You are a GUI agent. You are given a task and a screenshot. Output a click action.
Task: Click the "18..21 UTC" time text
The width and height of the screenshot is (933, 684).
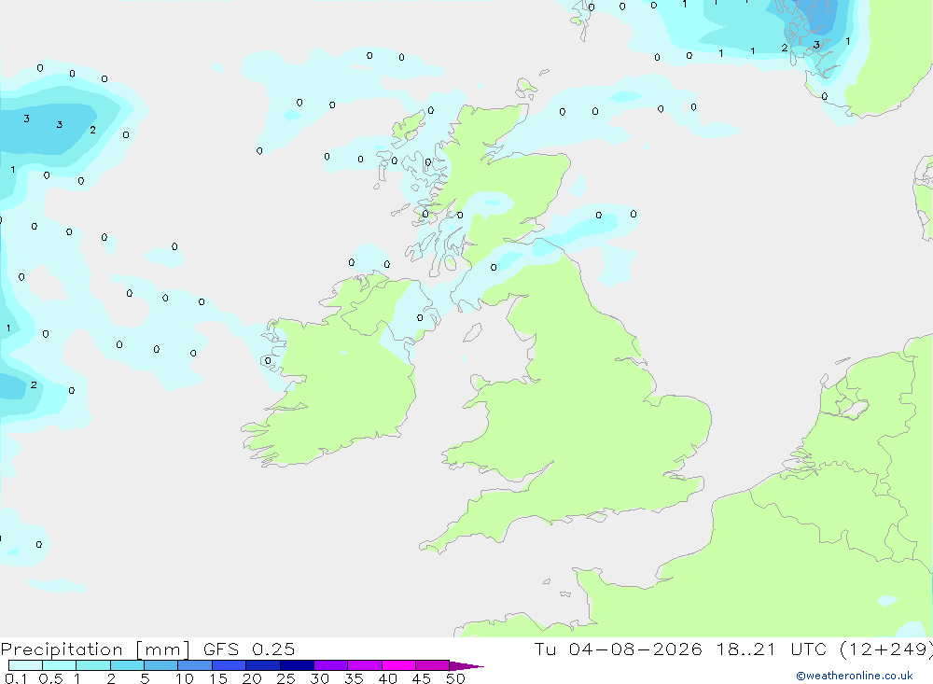click(772, 649)
